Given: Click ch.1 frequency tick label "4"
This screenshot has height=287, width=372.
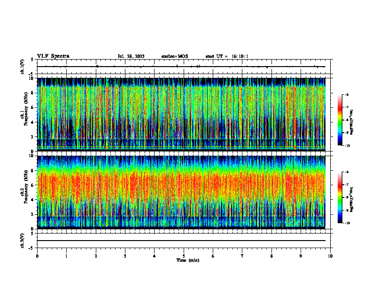Looking at the screenshot, I should 33,122.
